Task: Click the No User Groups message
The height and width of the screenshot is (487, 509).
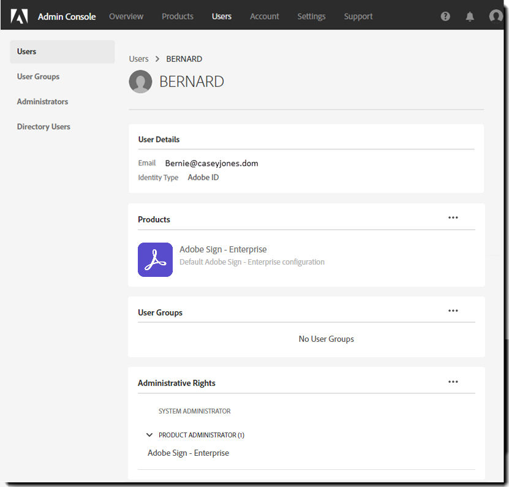Action: tap(326, 339)
